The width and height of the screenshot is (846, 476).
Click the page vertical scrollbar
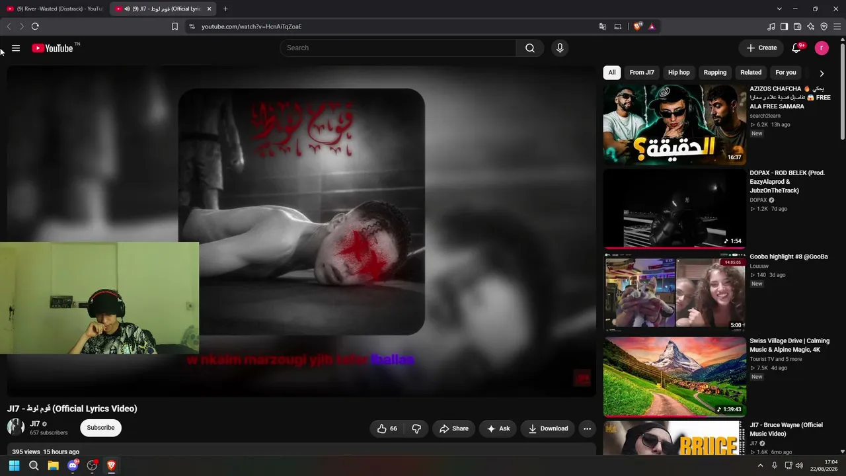pyautogui.click(x=842, y=93)
